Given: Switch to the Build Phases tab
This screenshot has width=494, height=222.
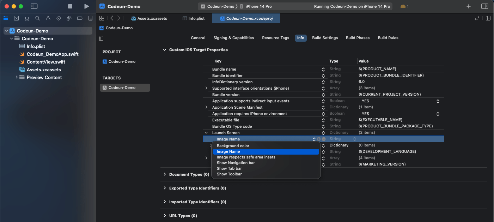Looking at the screenshot, I should [x=358, y=38].
